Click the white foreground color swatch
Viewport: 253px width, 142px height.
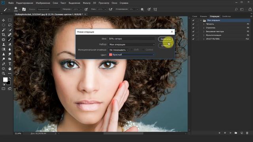(5, 80)
